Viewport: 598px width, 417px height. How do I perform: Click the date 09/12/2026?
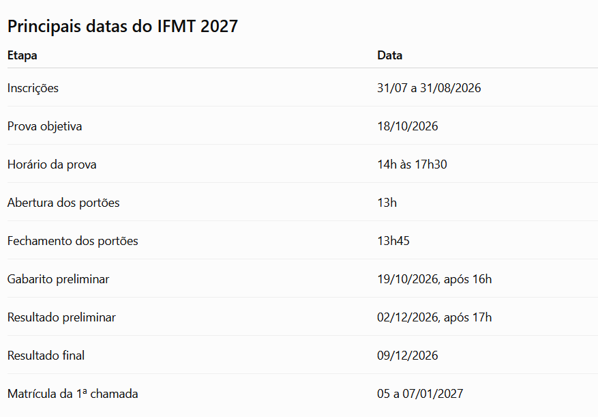407,356
